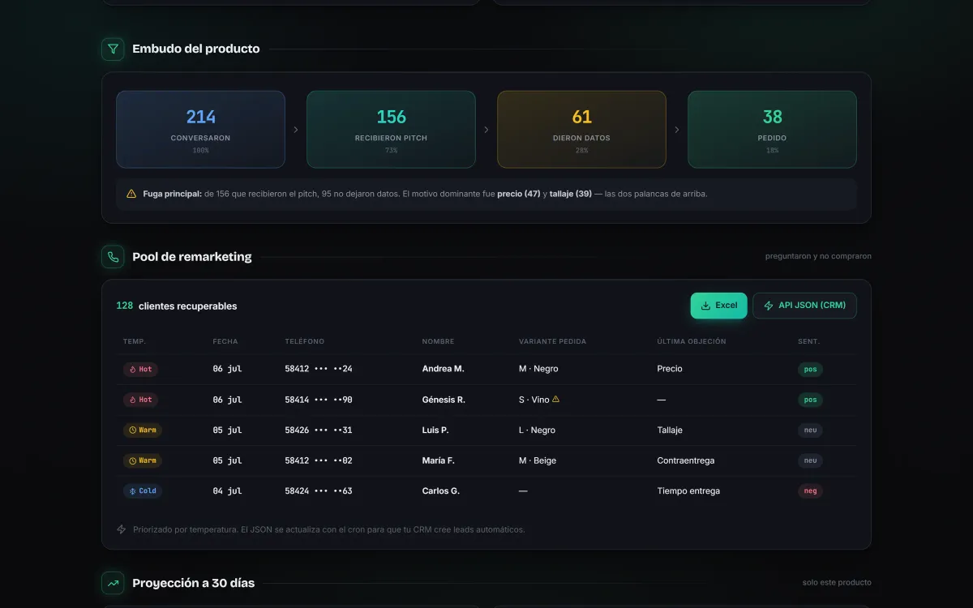Click the Precio objection for Andrea M.
The height and width of the screenshot is (608, 973).
pyautogui.click(x=670, y=369)
